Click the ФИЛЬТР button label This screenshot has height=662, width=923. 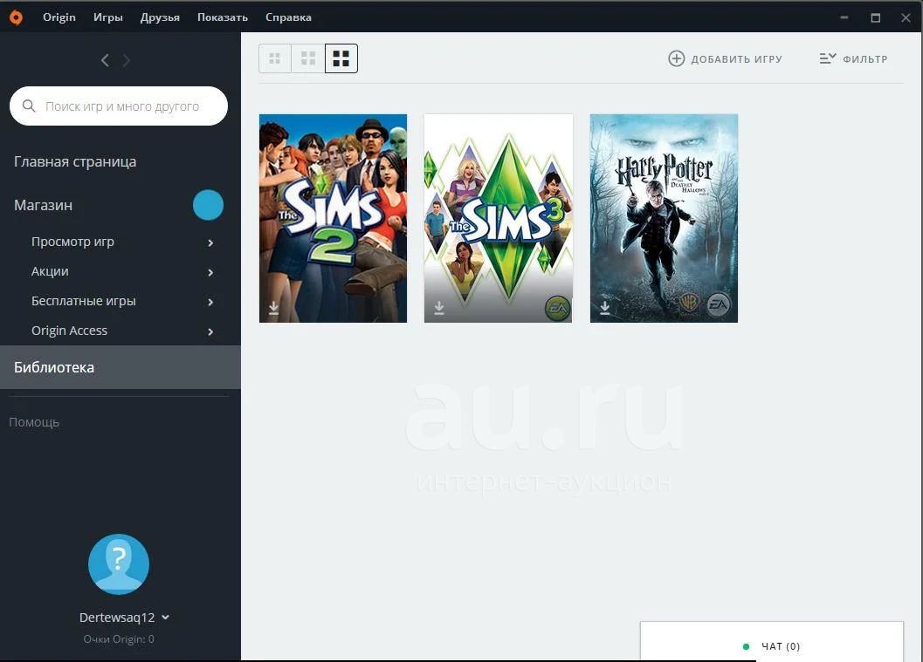point(865,58)
